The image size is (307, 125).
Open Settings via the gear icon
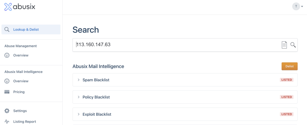click(7, 111)
